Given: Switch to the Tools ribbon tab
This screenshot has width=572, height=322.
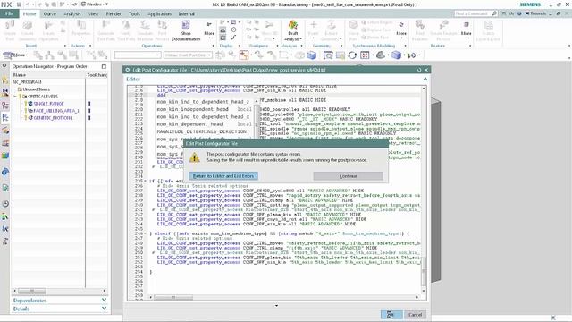Looking at the screenshot, I should click(134, 14).
